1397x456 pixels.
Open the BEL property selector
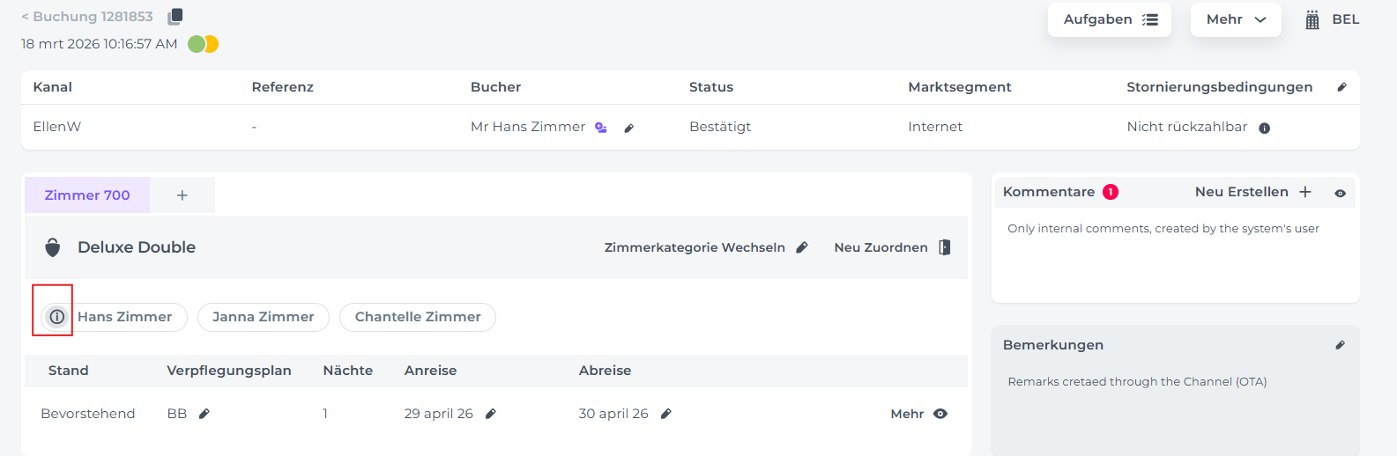pos(1333,19)
